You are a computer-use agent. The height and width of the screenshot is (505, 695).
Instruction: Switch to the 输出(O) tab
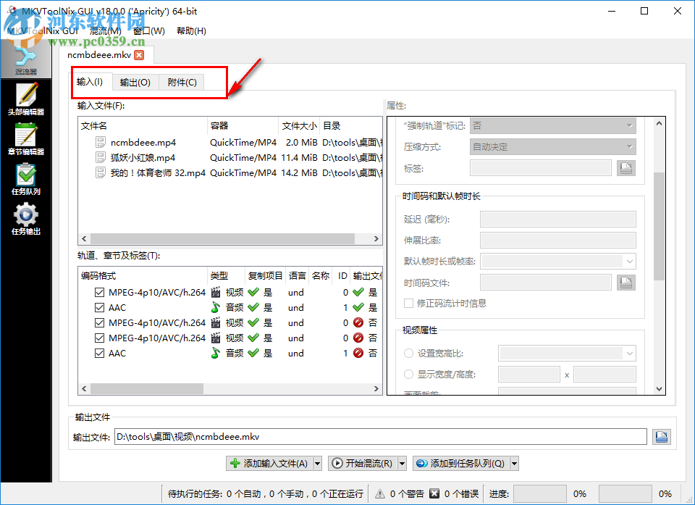pyautogui.click(x=135, y=82)
